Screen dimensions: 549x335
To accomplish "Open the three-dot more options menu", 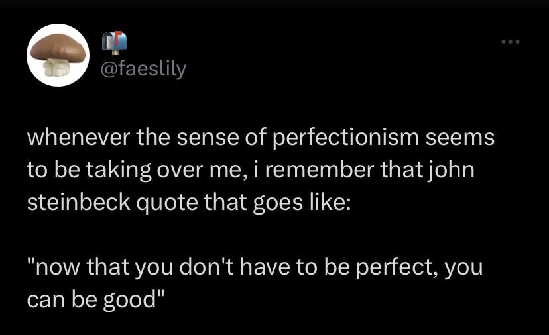I will [511, 43].
